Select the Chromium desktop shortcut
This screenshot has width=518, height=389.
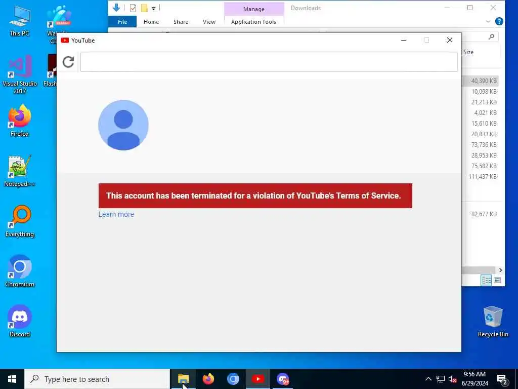point(20,271)
